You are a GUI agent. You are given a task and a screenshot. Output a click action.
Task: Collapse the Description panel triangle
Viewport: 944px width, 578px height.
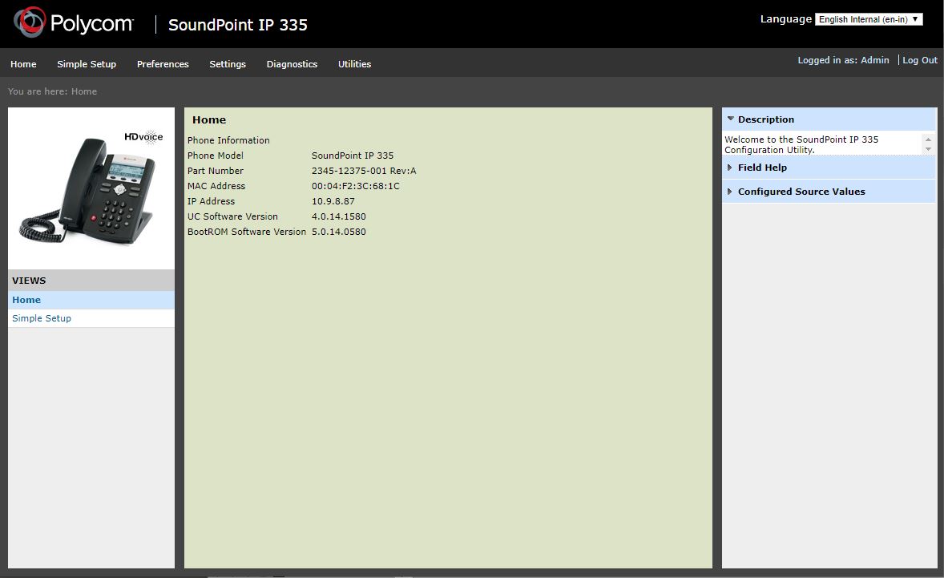tap(730, 119)
